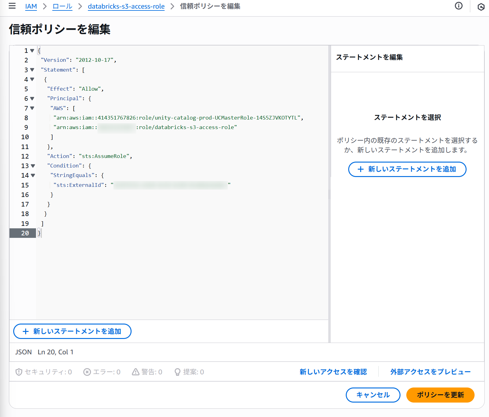Viewport: 489px width, 417px height.
Task: Open the hamburger navigation menu
Action: point(12,6)
